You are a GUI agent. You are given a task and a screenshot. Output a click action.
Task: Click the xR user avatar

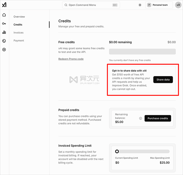coord(178,5)
